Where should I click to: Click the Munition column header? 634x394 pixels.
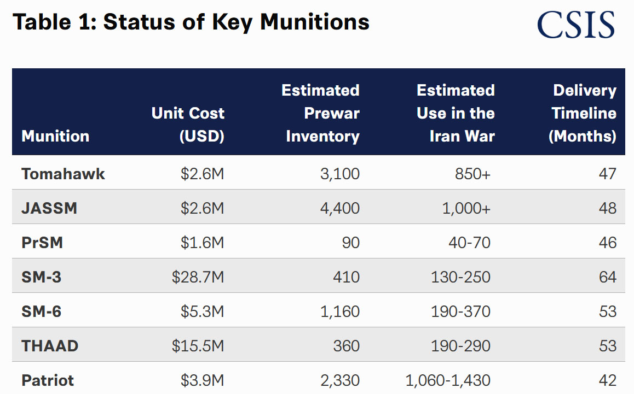[55, 136]
